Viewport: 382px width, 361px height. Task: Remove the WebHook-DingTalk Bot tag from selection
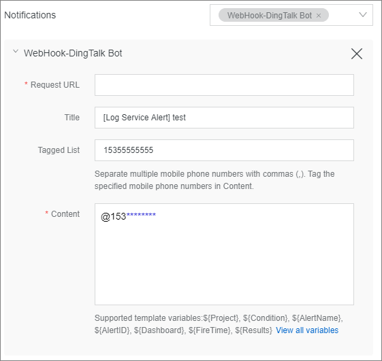click(319, 16)
